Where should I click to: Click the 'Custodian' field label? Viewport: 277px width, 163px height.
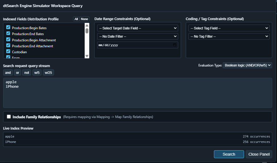(19, 52)
